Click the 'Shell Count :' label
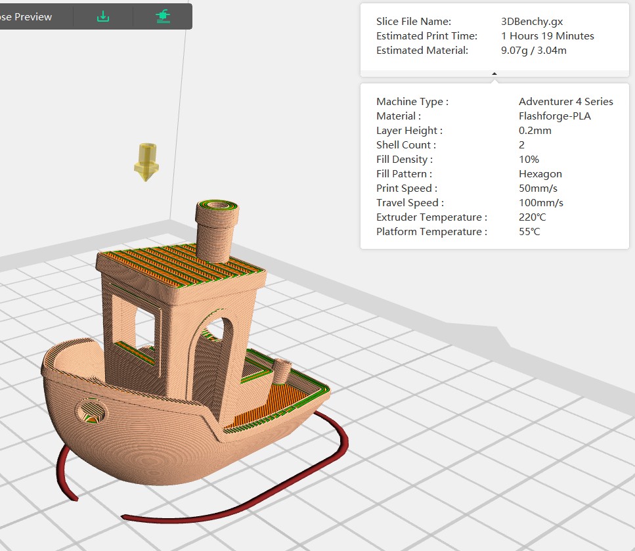The image size is (635, 551). 406,145
